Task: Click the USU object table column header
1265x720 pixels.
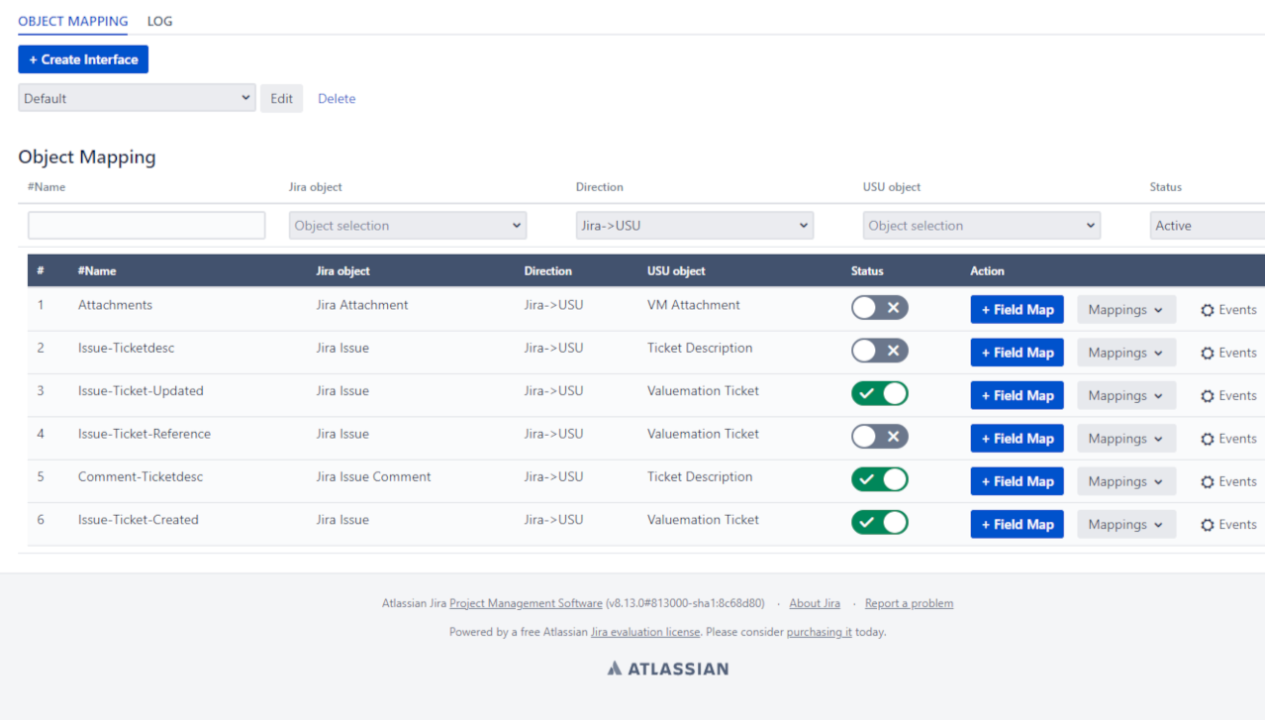Action: pos(676,271)
